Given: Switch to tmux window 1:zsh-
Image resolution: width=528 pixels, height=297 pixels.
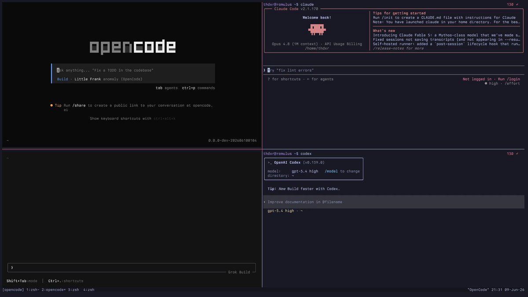Looking at the screenshot, I should pos(33,290).
